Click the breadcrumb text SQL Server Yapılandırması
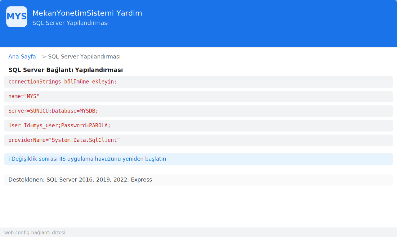397x237 pixels. coord(84,57)
